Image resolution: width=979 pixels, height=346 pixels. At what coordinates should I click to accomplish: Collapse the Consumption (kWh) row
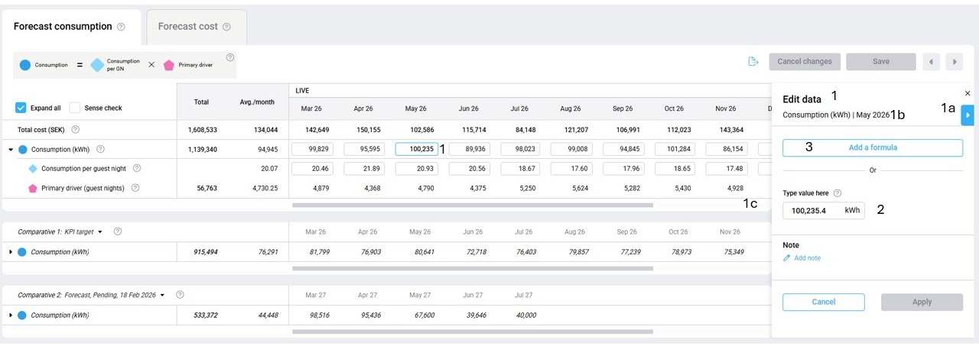tap(11, 150)
